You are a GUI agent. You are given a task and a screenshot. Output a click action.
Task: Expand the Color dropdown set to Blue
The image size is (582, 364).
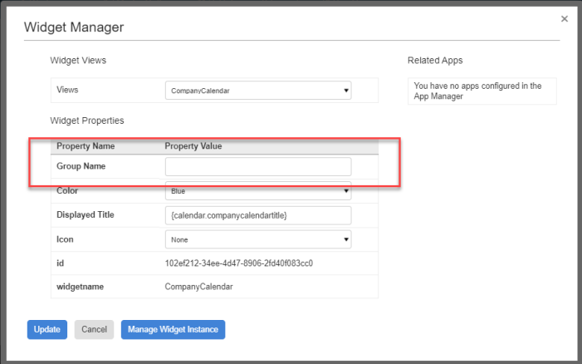[258, 191]
